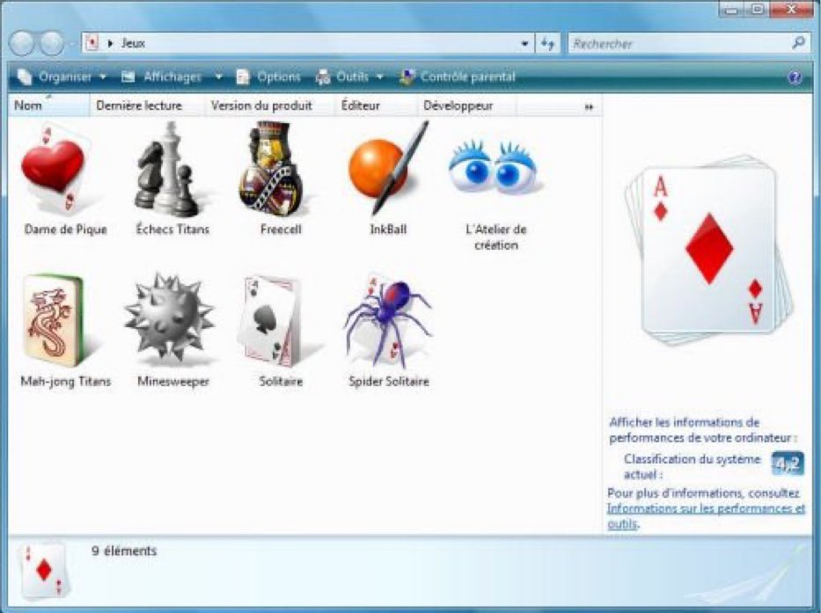Sort by Dernière lecture column
The width and height of the screenshot is (821, 613).
pos(147,106)
